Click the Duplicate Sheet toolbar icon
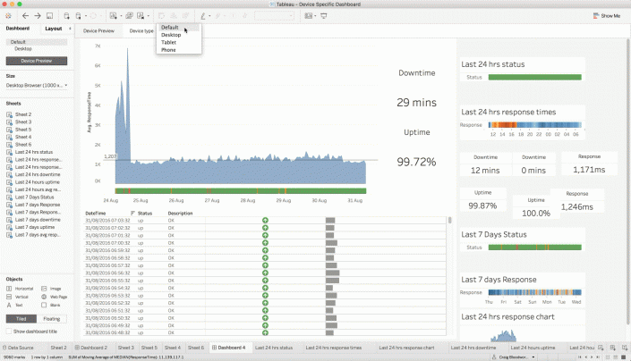Image resolution: width=631 pixels, height=361 pixels. coord(129,16)
